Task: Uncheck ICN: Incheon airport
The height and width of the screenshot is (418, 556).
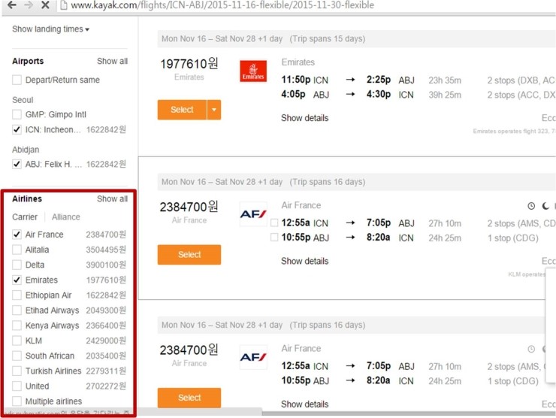Action: 17,129
